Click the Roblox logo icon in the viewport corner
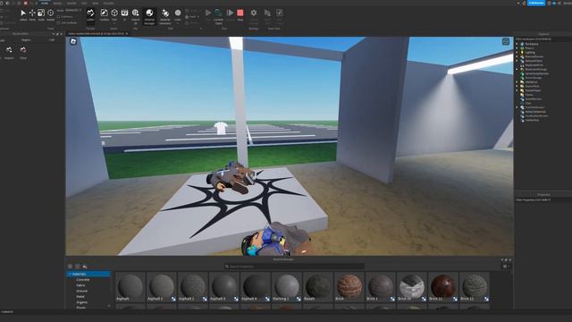The image size is (572, 322). [73, 42]
